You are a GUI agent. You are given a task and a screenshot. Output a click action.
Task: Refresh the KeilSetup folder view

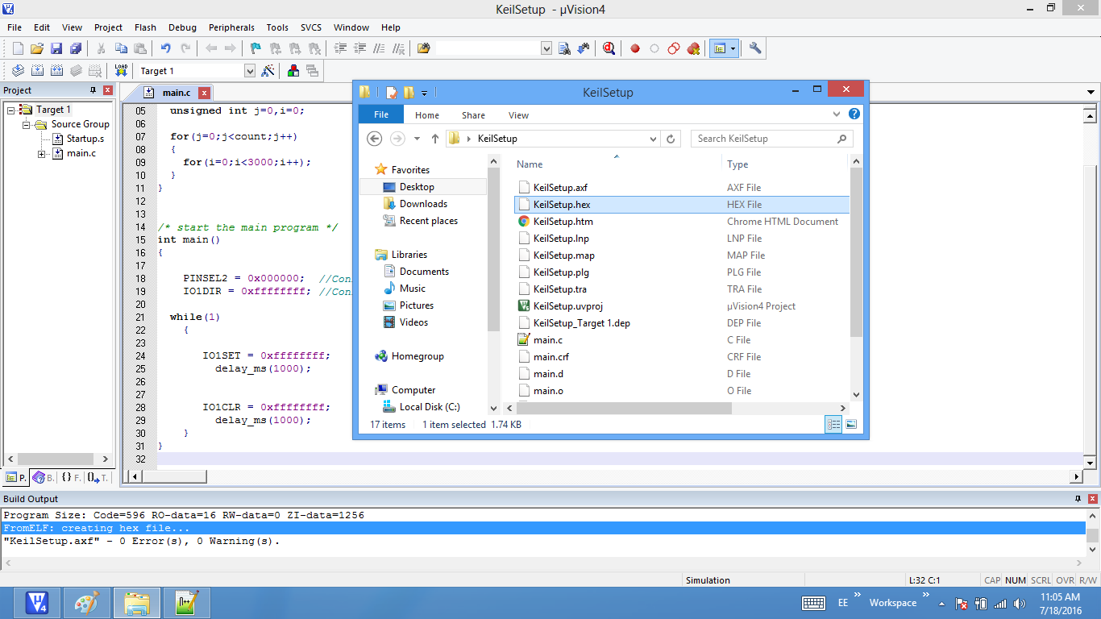671,139
